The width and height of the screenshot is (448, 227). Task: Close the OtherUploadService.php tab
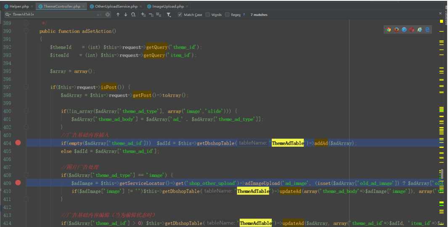tap(140, 6)
